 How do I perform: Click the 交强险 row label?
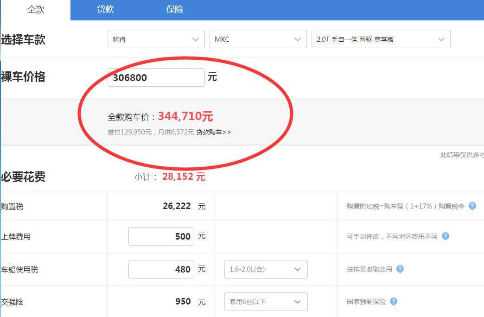[12, 302]
